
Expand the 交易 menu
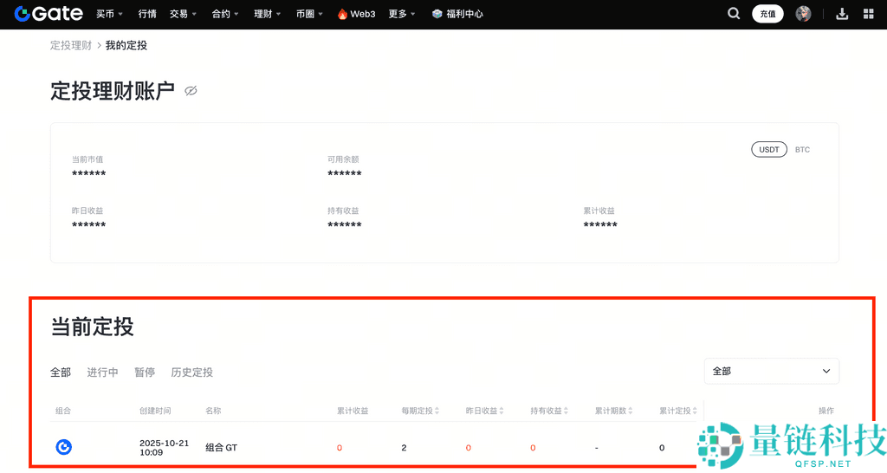point(183,14)
